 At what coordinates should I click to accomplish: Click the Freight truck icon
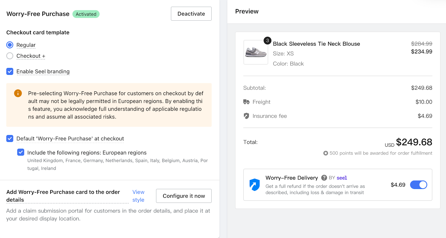click(246, 102)
